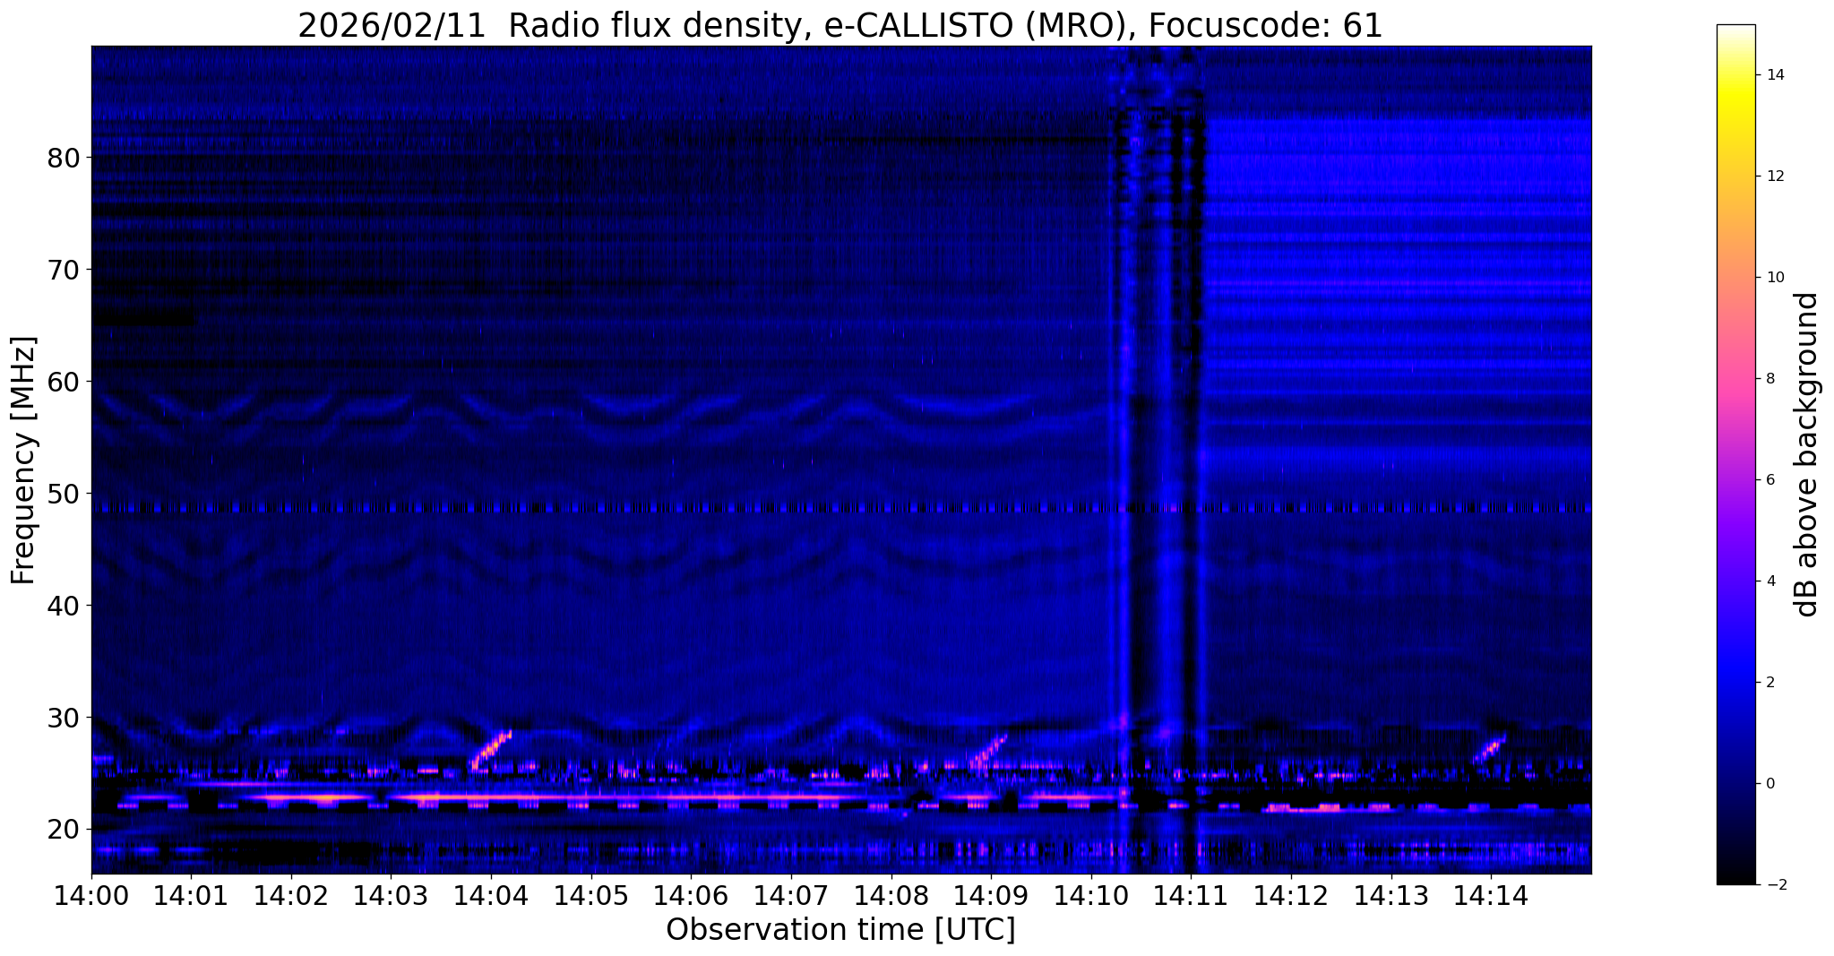This screenshot has width=1834, height=956.
Task: Click the 30 MHz frequency tick label
Action: 63,718
